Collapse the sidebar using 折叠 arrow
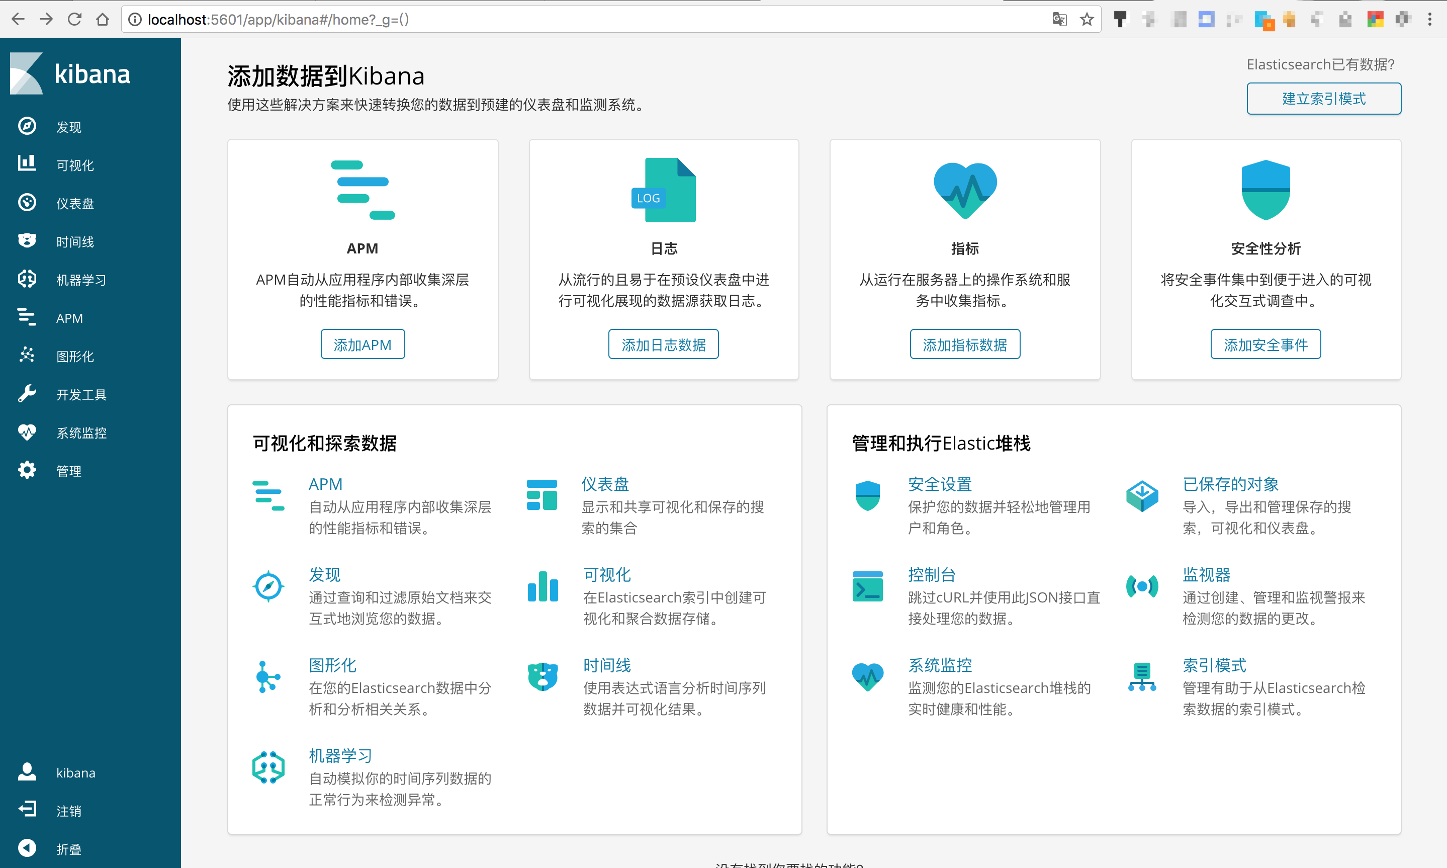This screenshot has height=868, width=1447. pyautogui.click(x=27, y=848)
